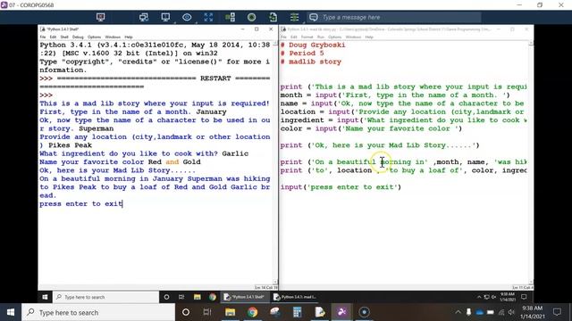Image resolution: width=572 pixels, height=321 pixels.
Task: Open File Explorer on host taskbar
Action: pyautogui.click(x=231, y=312)
